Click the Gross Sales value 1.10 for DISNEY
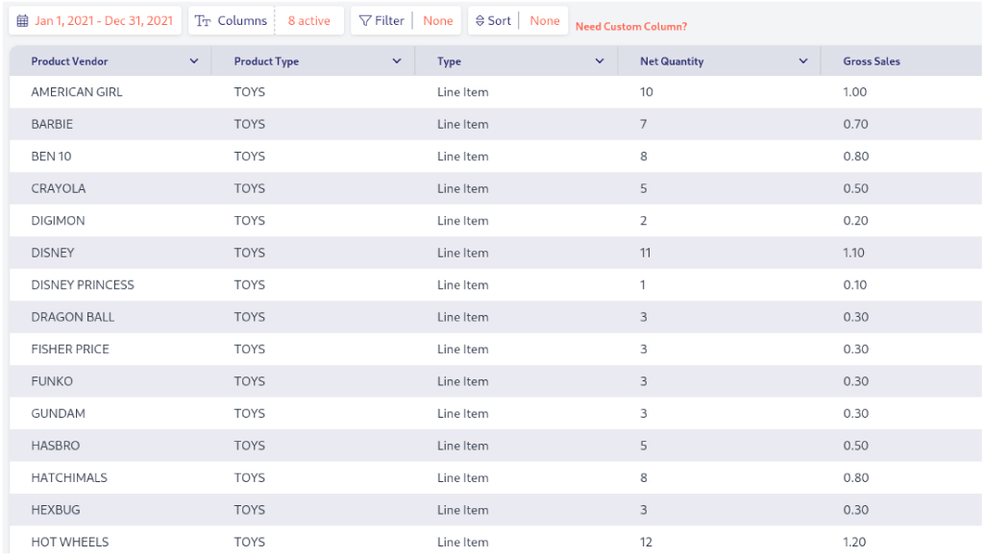 coord(854,253)
